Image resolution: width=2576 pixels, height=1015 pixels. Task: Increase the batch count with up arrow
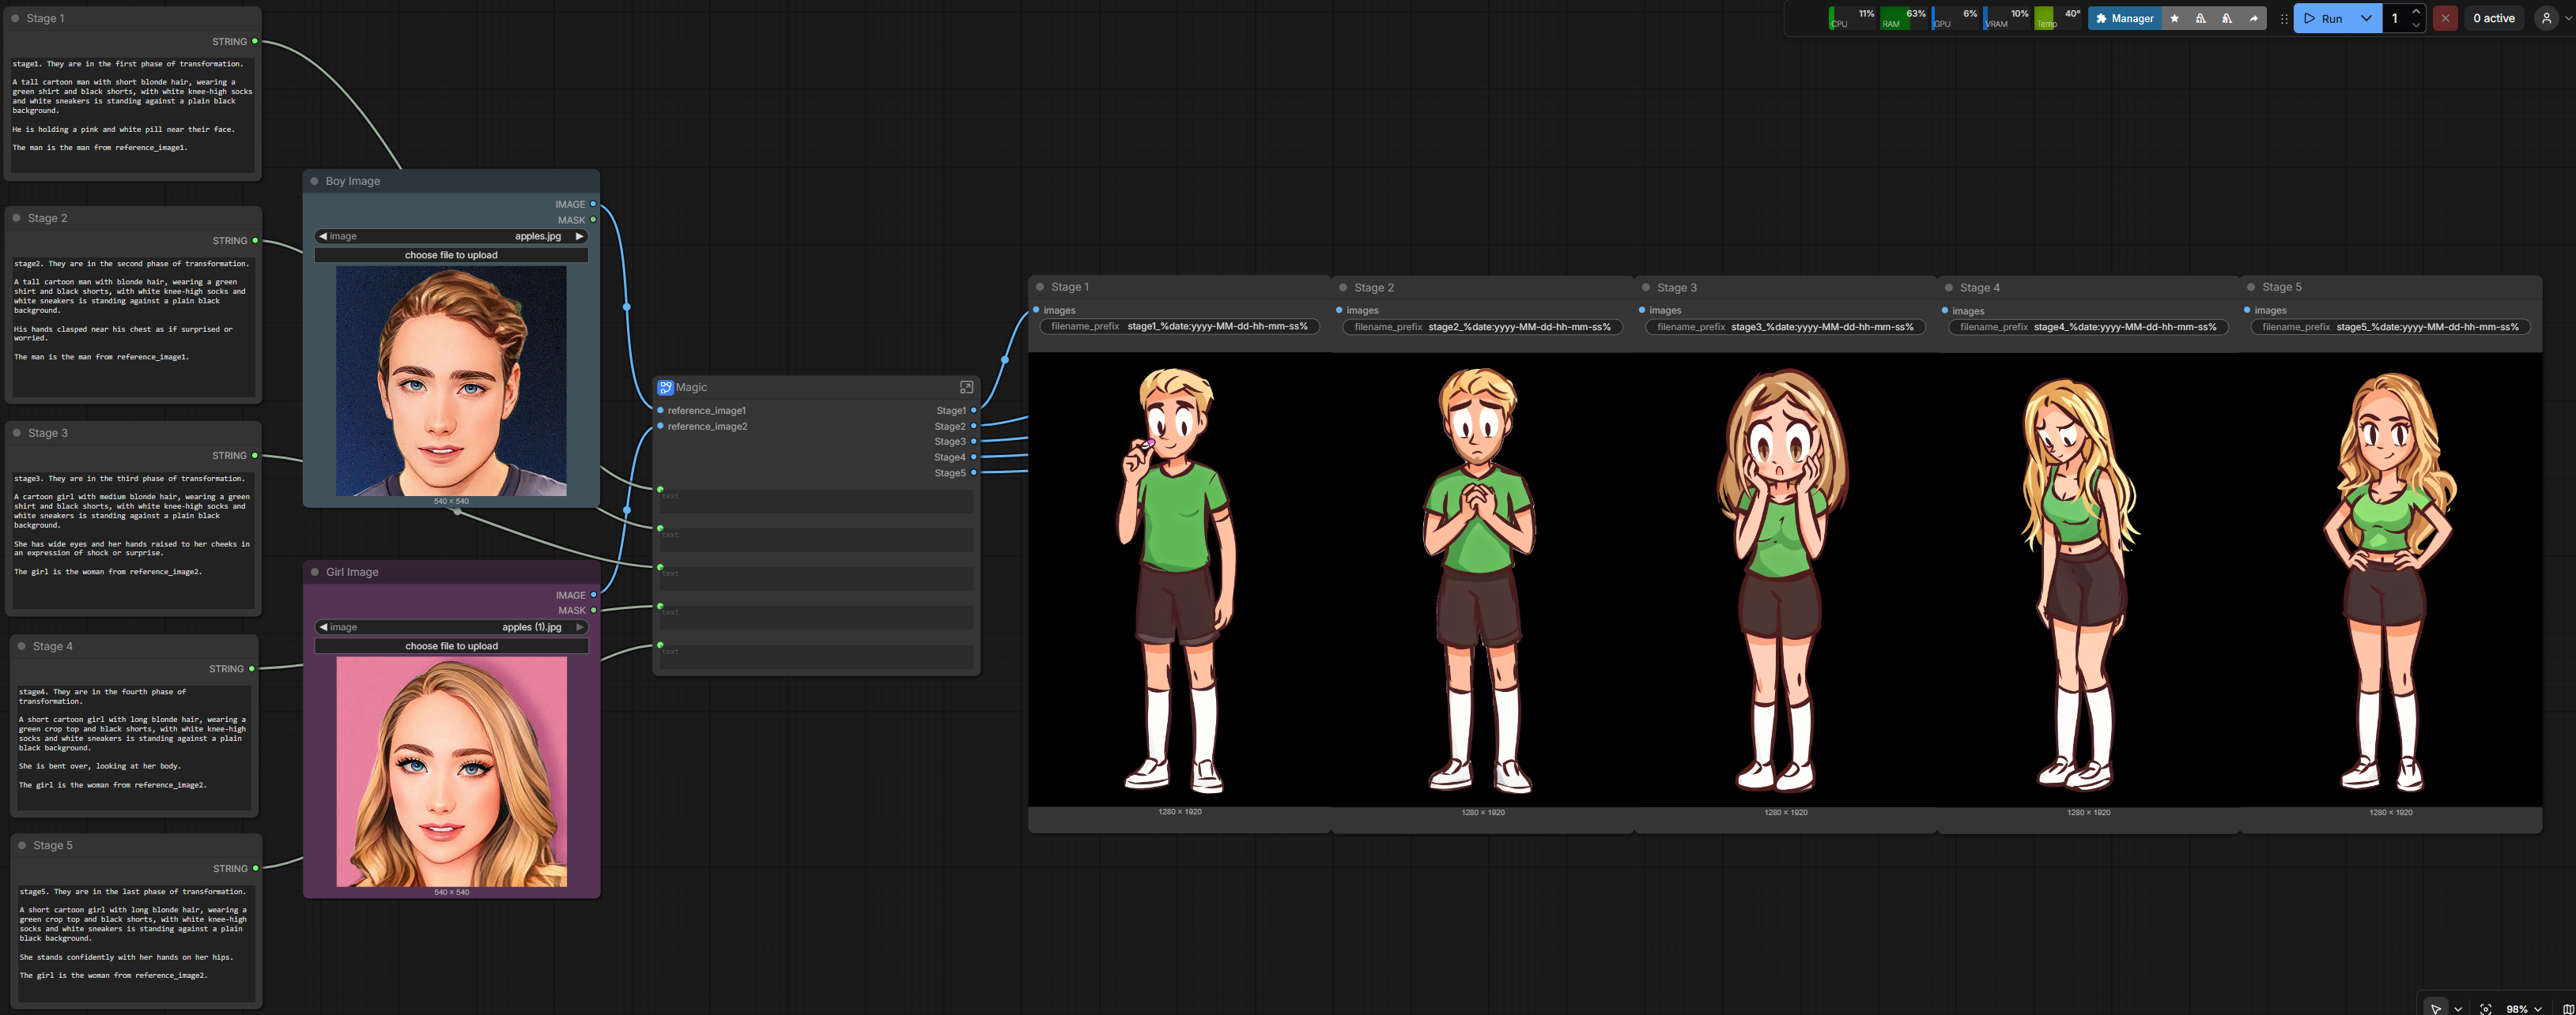(2416, 12)
